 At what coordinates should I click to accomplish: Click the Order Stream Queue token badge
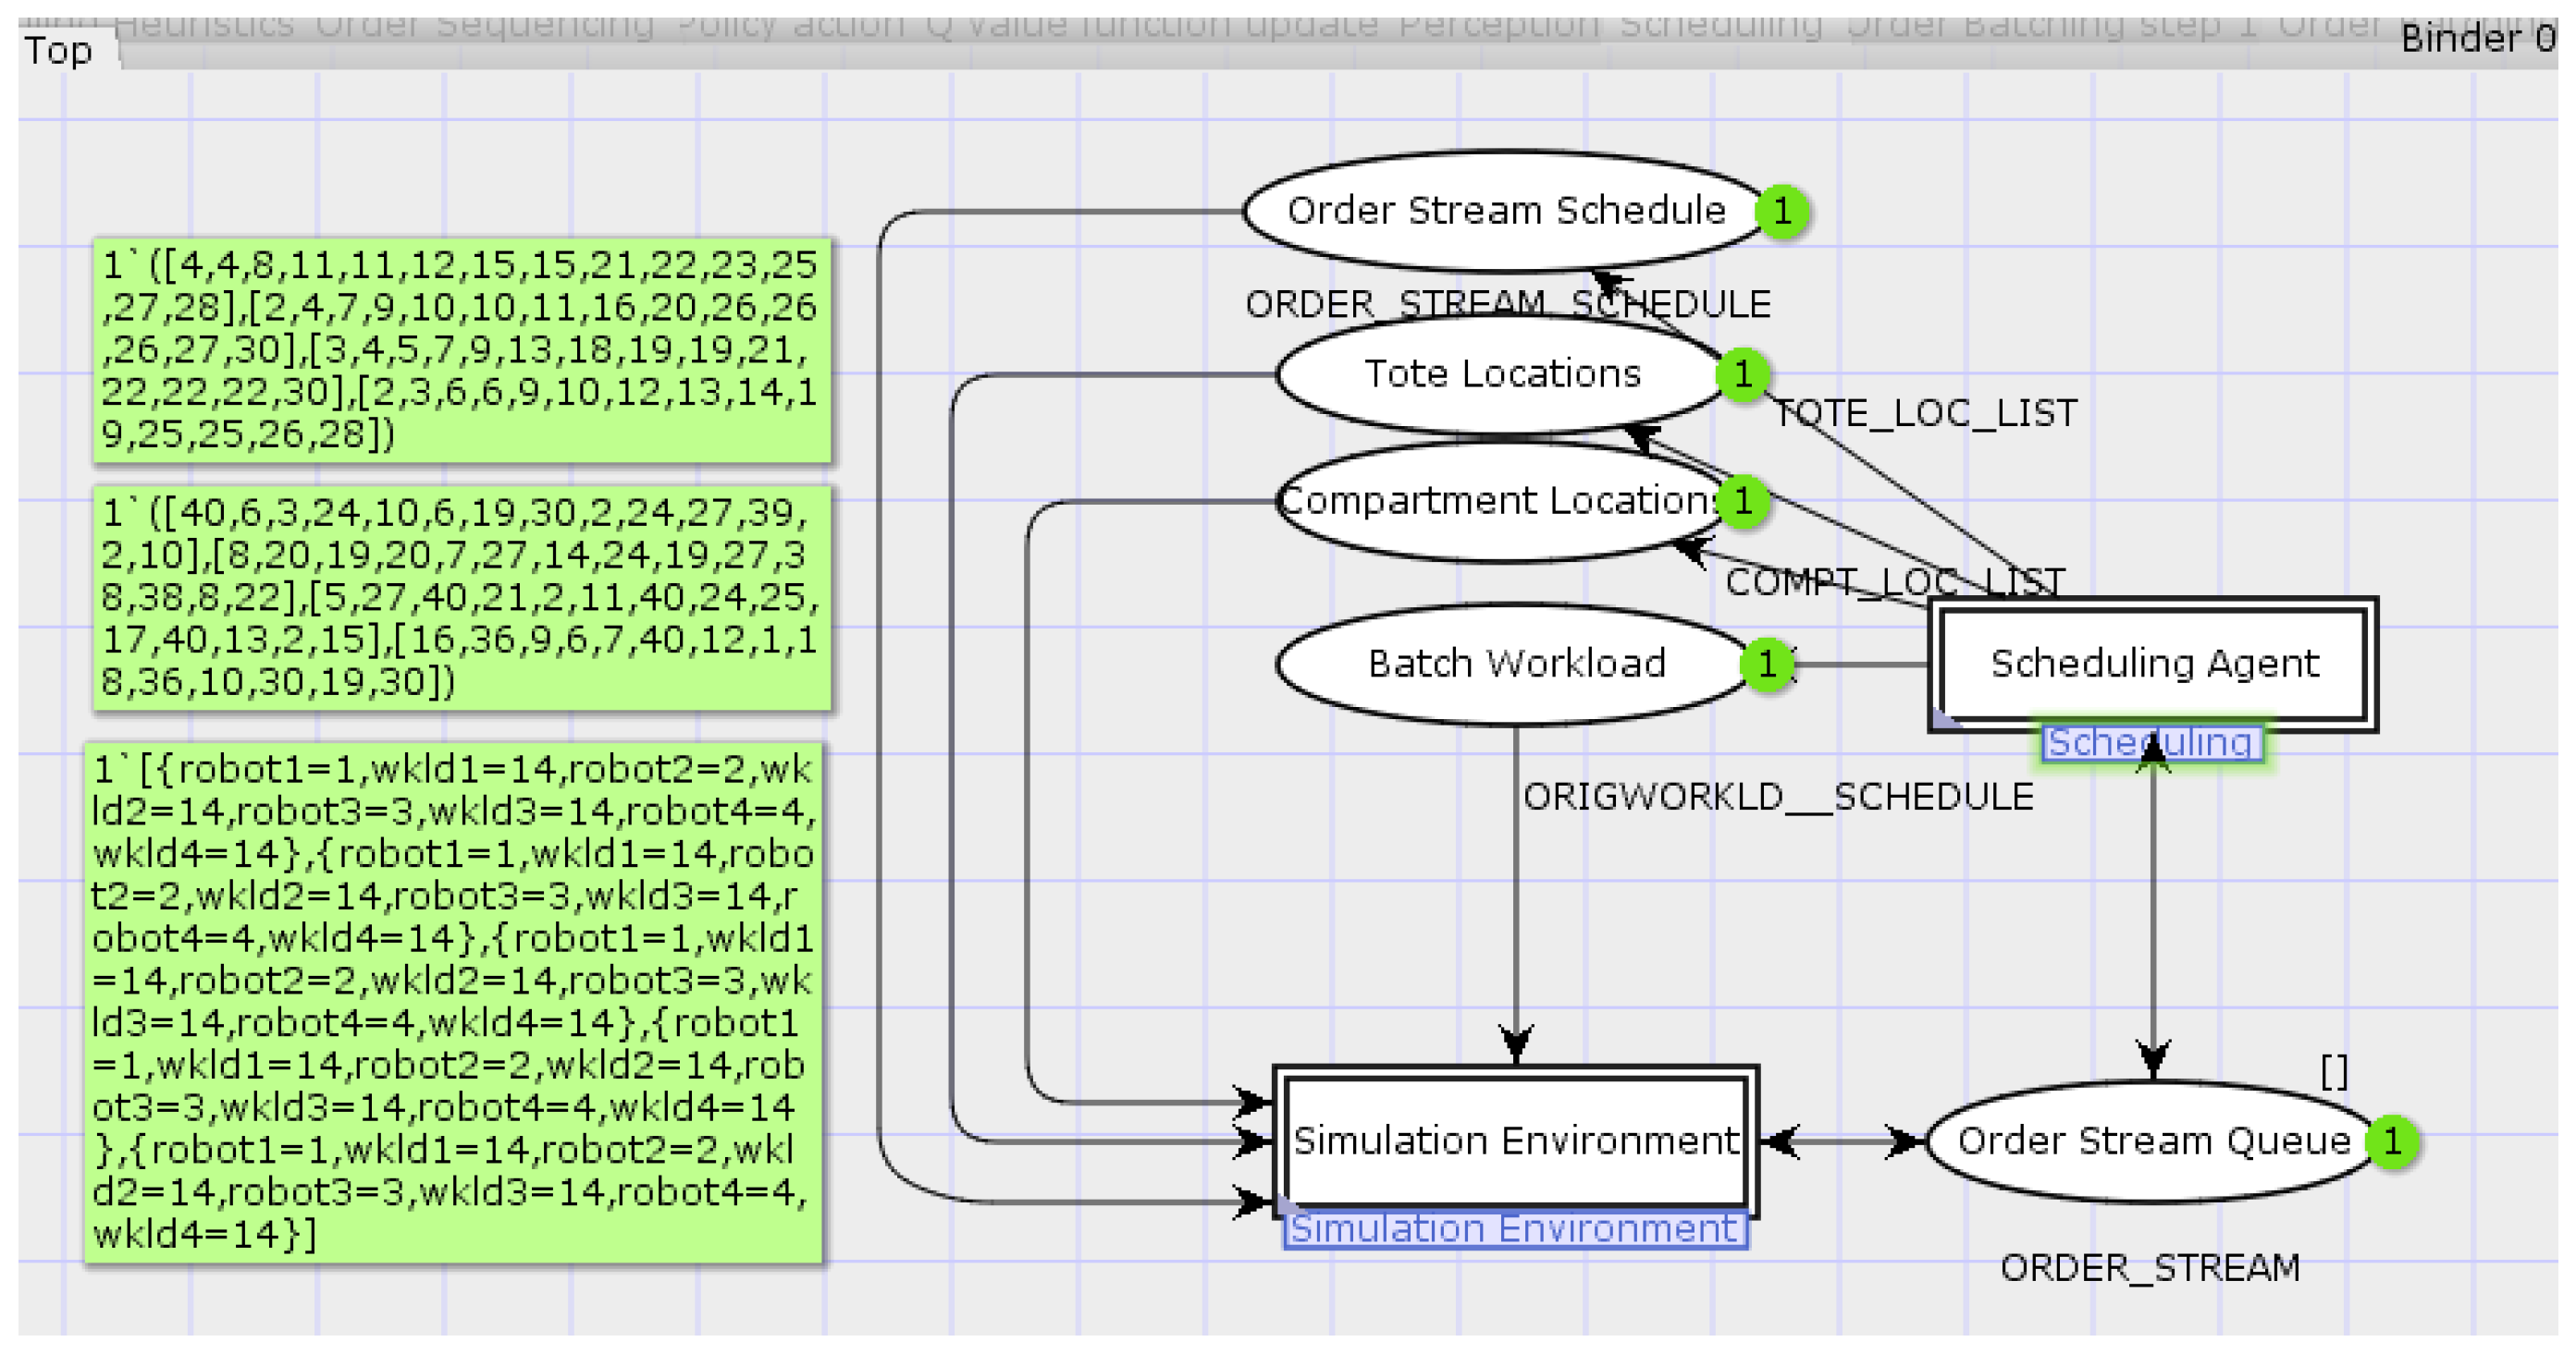click(x=2392, y=1141)
